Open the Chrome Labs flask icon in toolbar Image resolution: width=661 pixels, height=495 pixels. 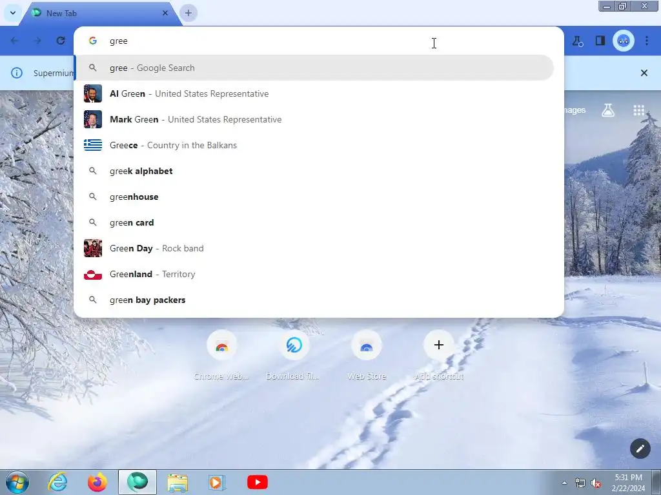[x=577, y=41]
